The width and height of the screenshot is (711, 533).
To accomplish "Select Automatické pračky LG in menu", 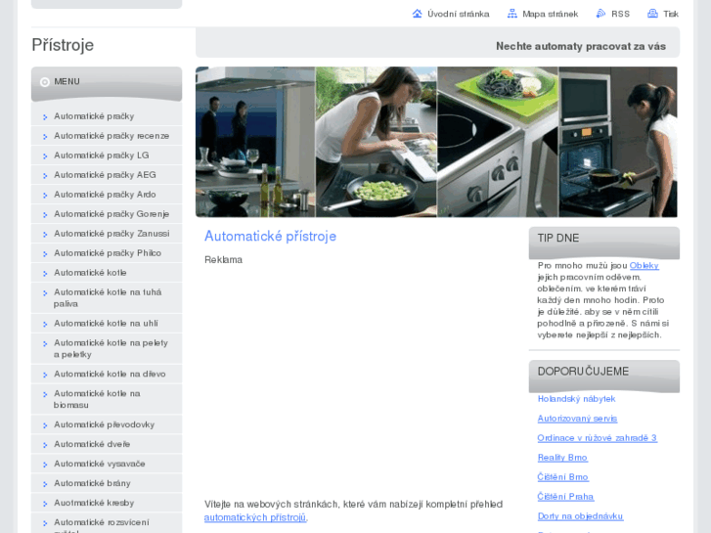I will pyautogui.click(x=107, y=155).
